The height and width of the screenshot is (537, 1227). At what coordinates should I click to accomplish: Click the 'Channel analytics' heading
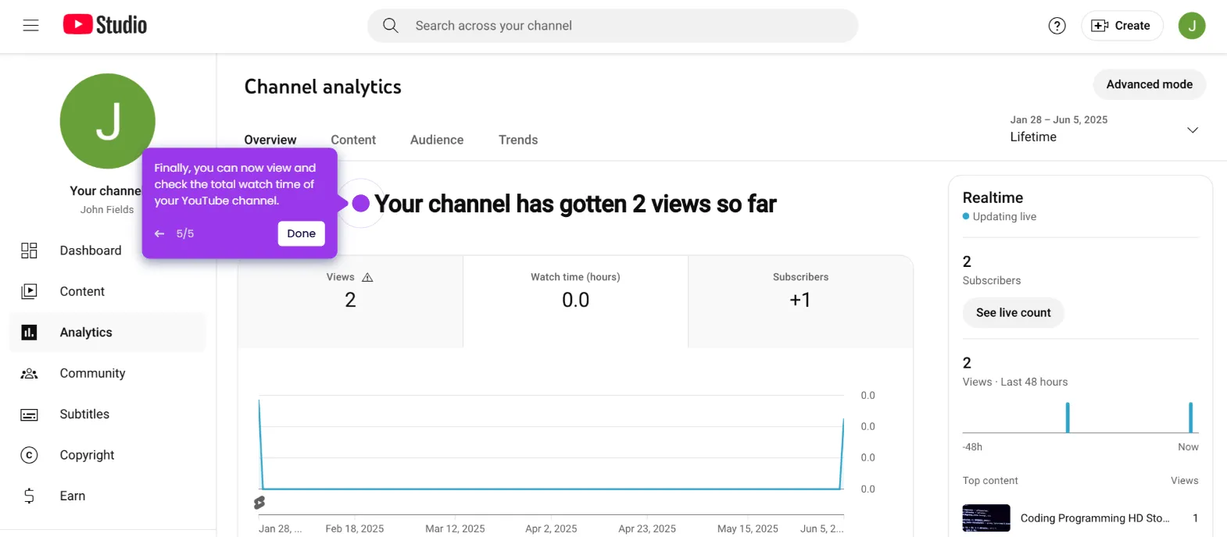click(x=323, y=87)
